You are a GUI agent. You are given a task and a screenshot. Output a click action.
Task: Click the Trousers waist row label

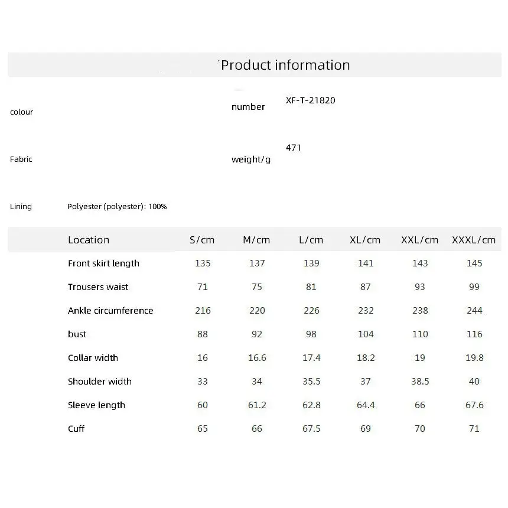98,287
